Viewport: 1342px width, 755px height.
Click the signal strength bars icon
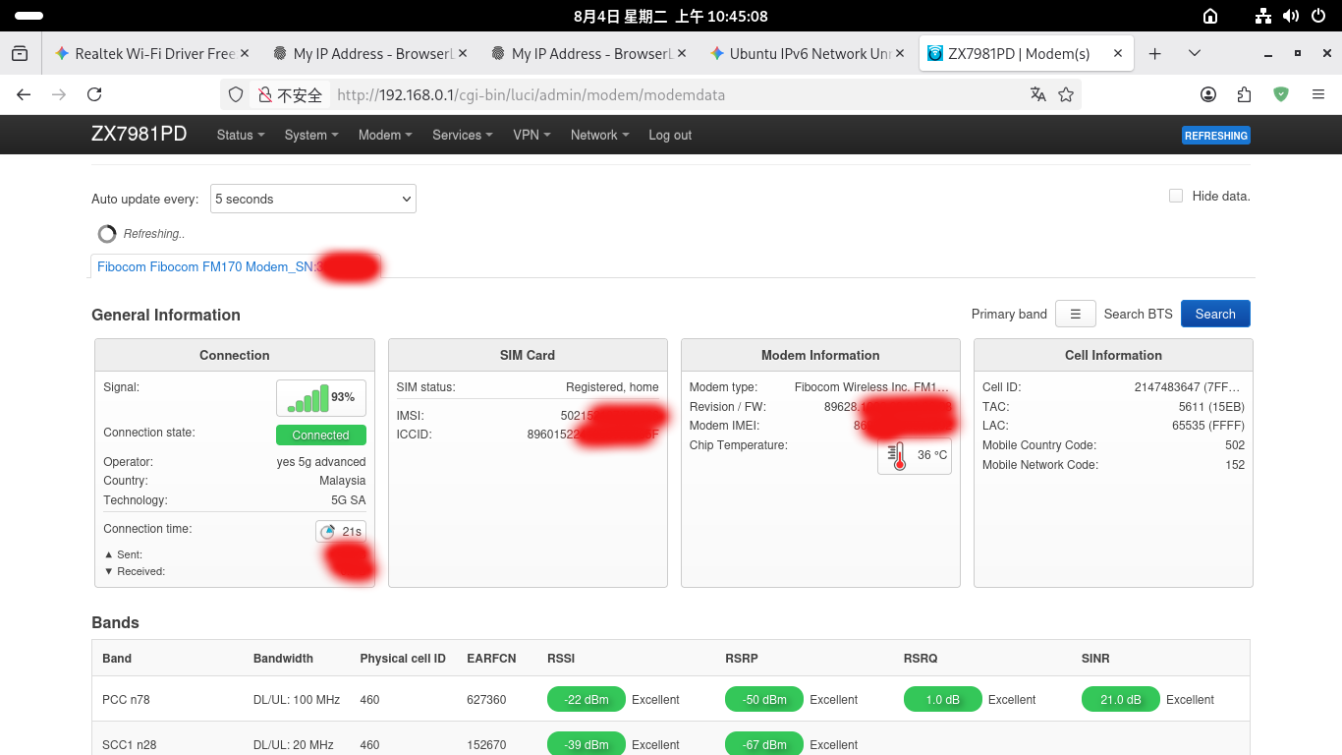point(308,398)
